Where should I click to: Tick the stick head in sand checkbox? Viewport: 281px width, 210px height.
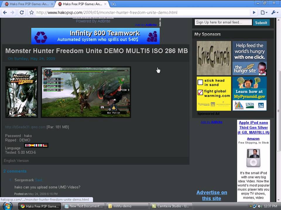tap(200, 82)
